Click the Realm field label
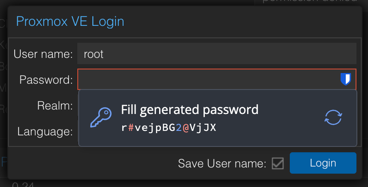Image resolution: width=368 pixels, height=187 pixels. click(x=55, y=106)
